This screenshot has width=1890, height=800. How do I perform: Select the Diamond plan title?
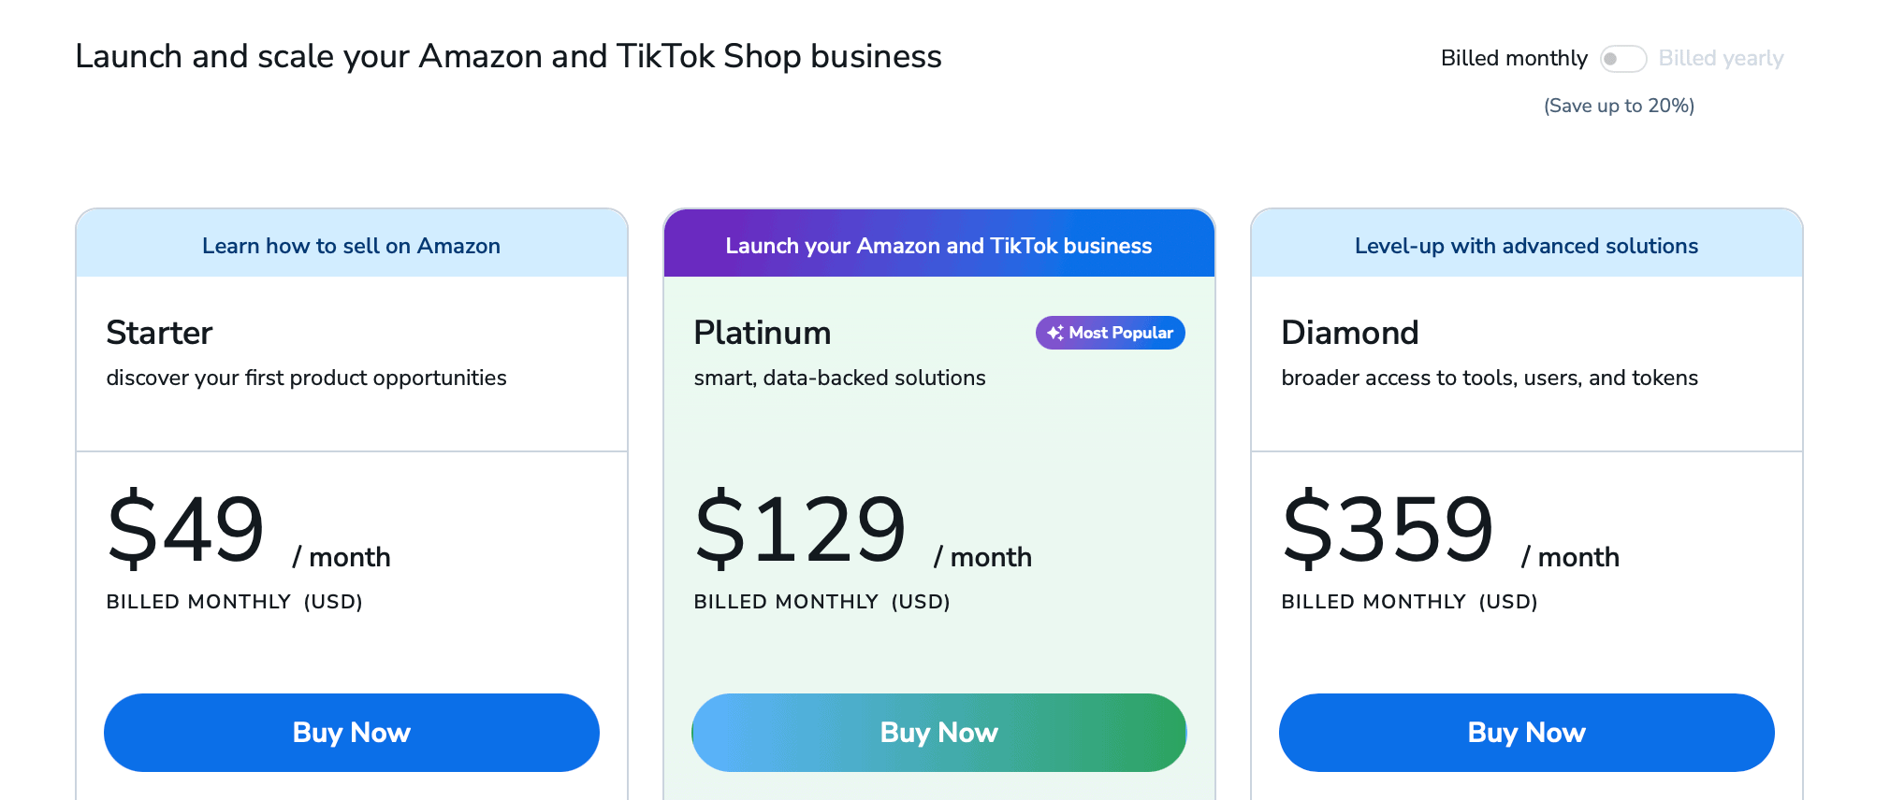[x=1349, y=333]
